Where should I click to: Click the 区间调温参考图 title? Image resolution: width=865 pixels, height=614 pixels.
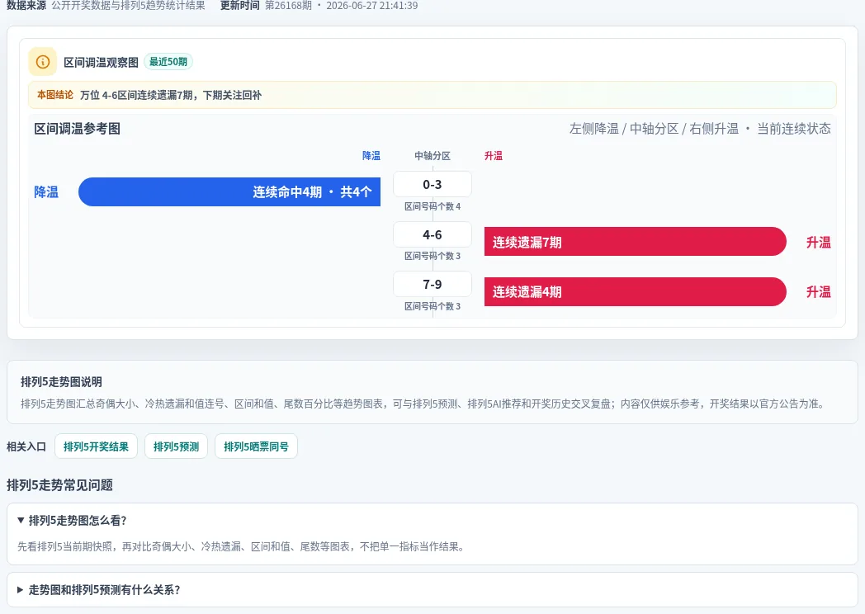(78, 129)
